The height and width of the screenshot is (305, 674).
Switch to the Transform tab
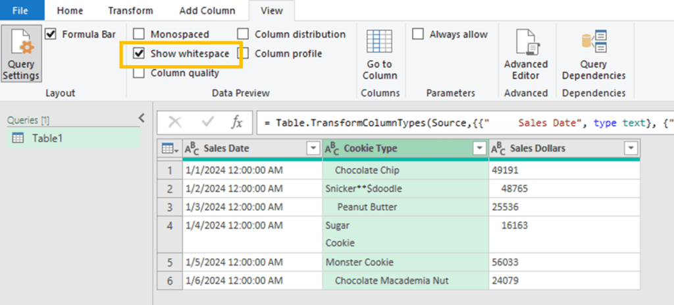click(130, 11)
